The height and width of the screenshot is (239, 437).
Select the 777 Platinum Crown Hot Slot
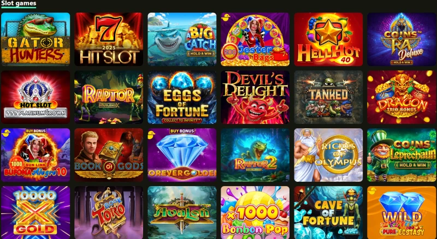(36, 97)
